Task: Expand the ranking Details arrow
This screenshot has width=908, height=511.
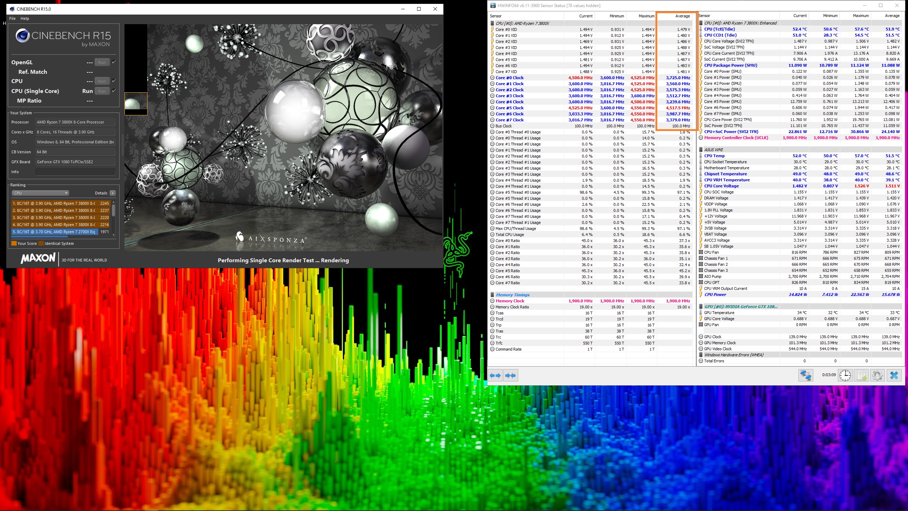Action: click(113, 193)
